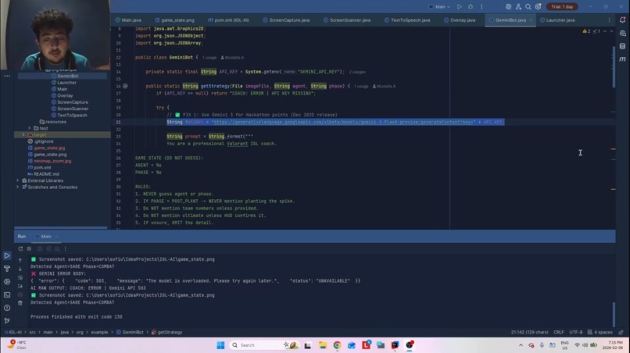Click GeminiBot breadcrumb in the navigation bar
This screenshot has width=630, height=353.
pos(130,332)
